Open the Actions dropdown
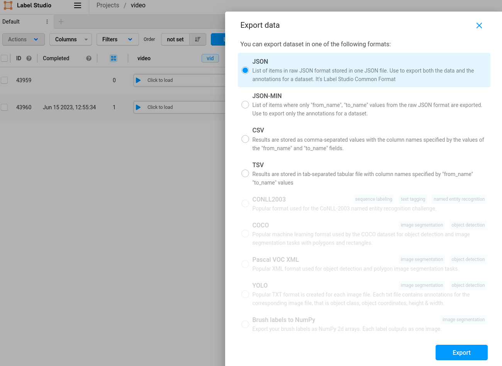Image resolution: width=502 pixels, height=366 pixels. pyautogui.click(x=23, y=39)
